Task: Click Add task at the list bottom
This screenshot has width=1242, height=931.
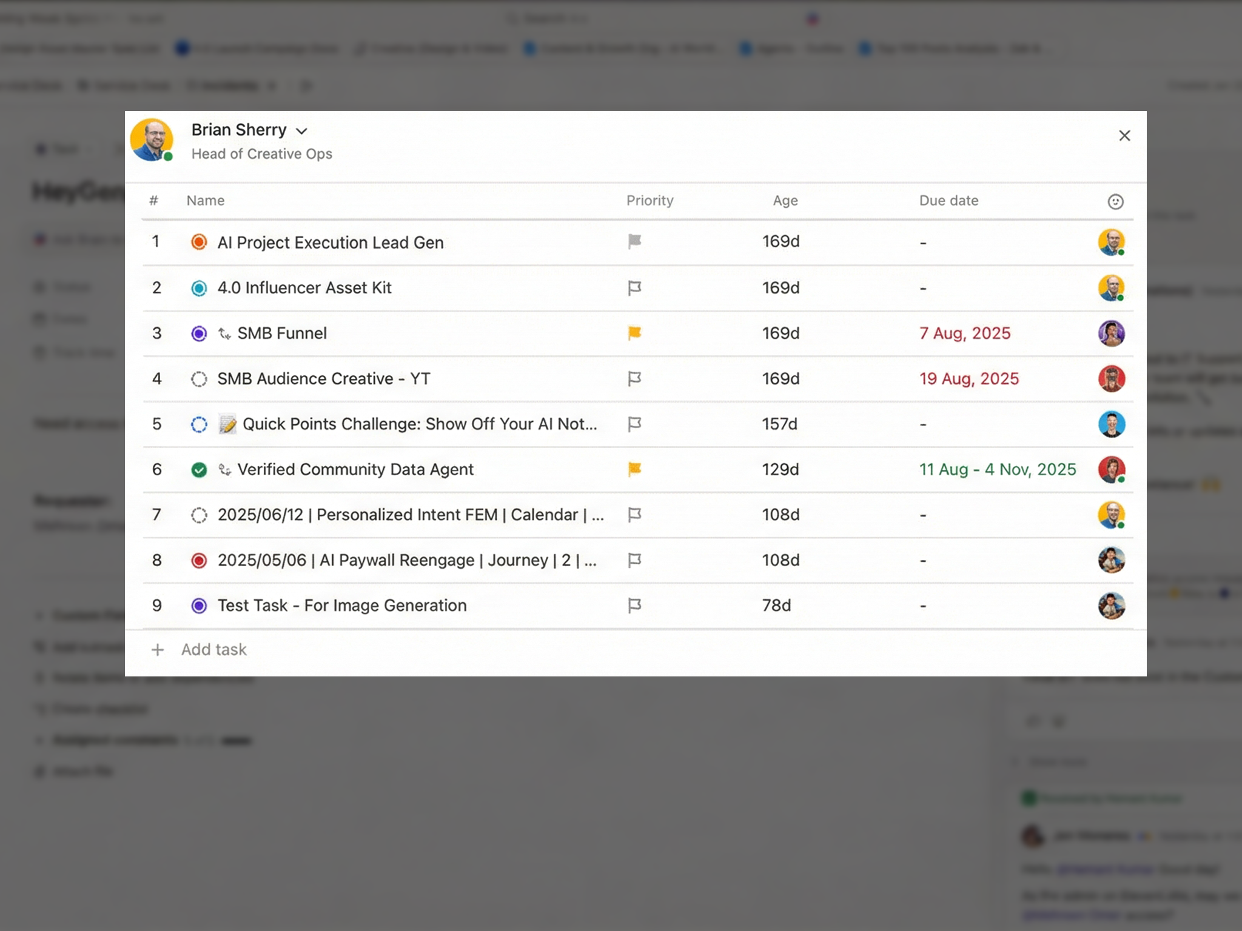Action: 213,650
